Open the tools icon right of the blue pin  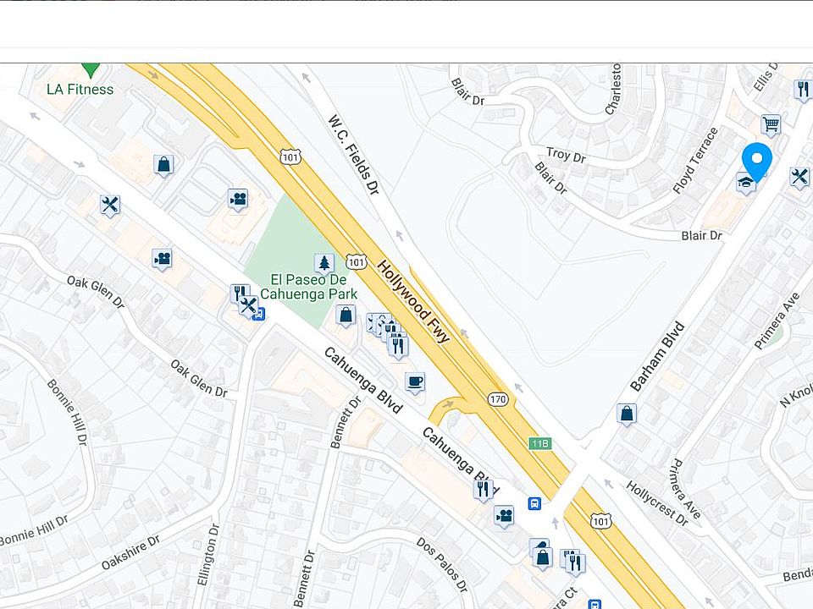click(x=799, y=178)
